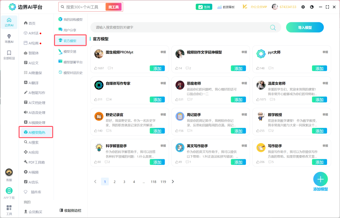The width and height of the screenshot is (340, 218).
Task: Select AI模型角色 in the navigation
Action: [36, 132]
